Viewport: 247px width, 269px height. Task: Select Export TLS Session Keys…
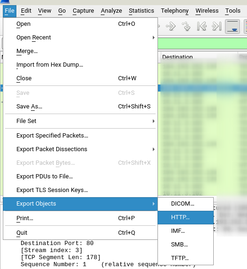80,190
